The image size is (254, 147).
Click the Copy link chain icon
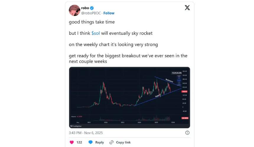pyautogui.click(x=111, y=142)
